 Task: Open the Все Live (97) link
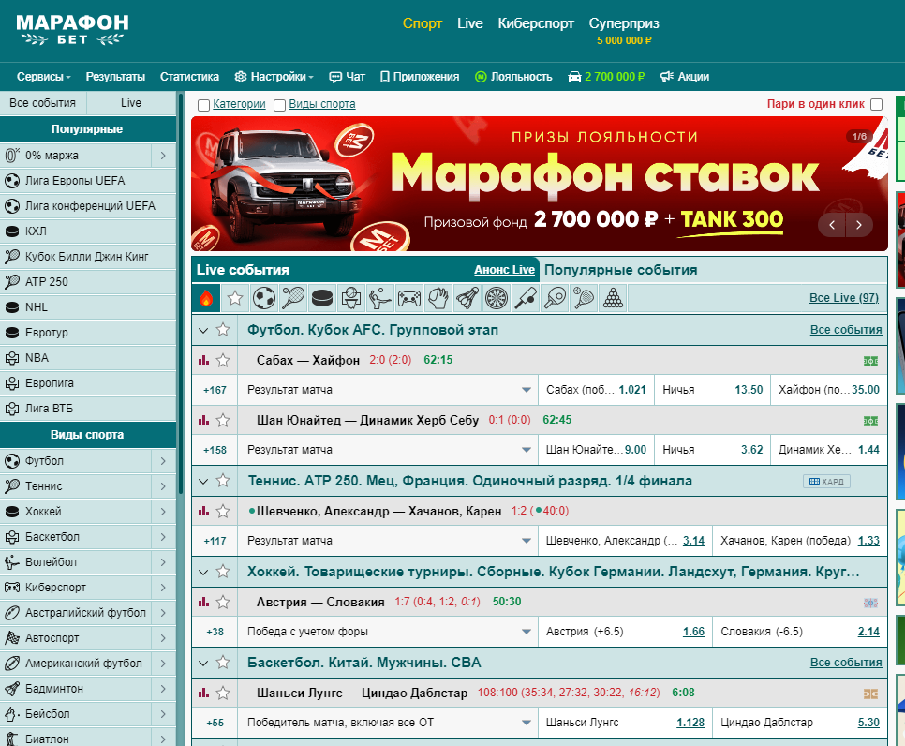(x=844, y=298)
